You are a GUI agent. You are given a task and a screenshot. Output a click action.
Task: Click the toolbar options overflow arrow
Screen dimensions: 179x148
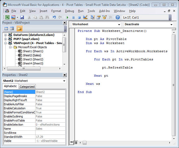pos(170,17)
